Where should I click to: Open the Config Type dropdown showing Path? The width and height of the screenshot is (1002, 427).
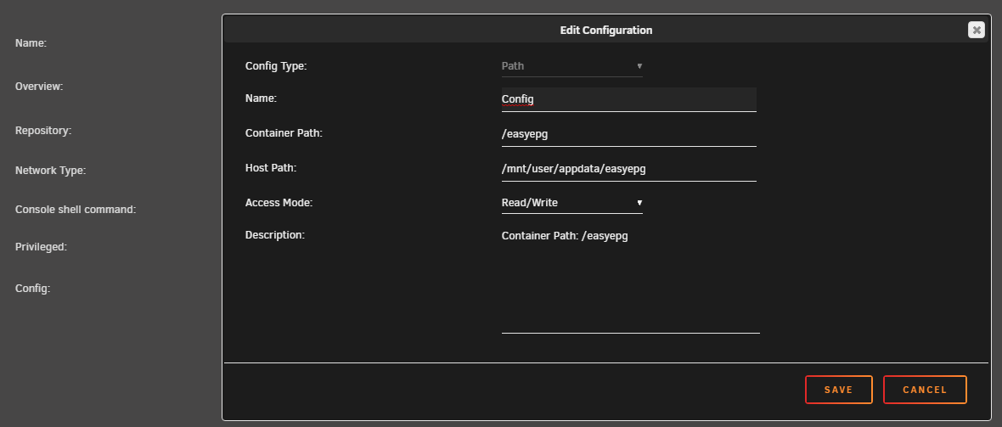572,66
